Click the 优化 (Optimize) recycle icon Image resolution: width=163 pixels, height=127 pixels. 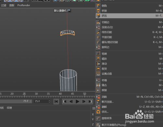[98, 112]
